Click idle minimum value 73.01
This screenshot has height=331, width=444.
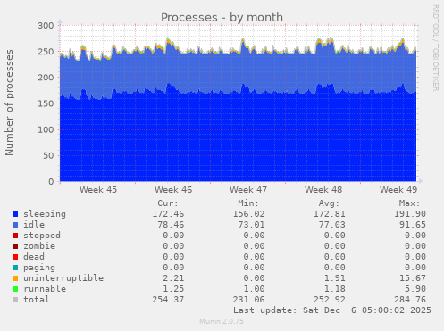point(251,225)
